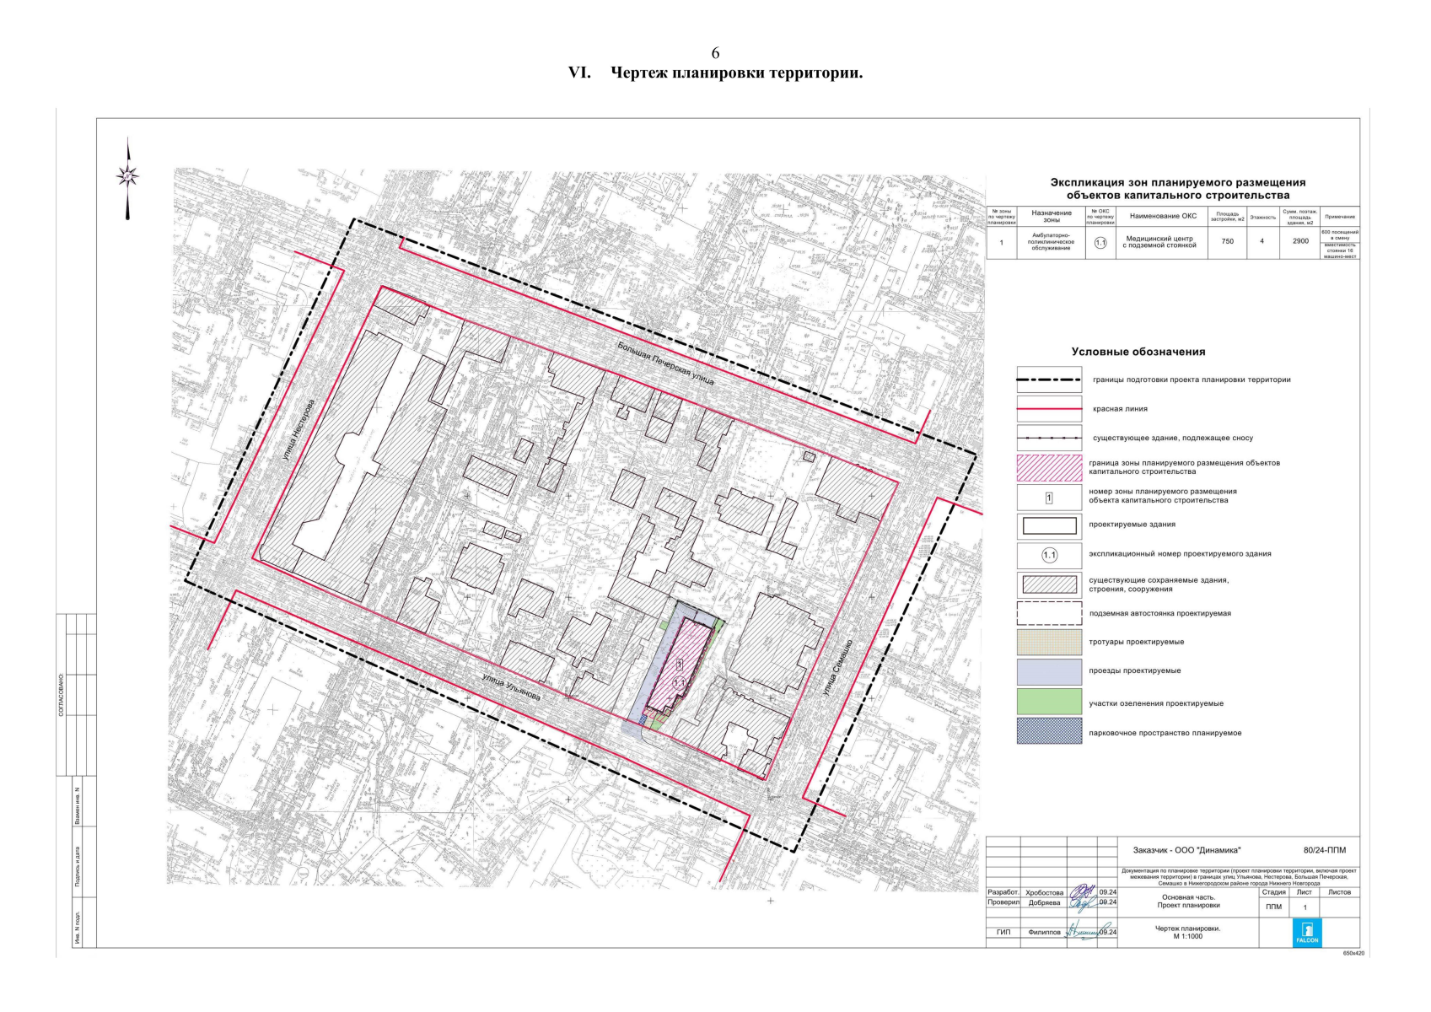Image resolution: width=1431 pixels, height=1012 pixels.
Task: Click the blue crosshatched parking legend swatch
Action: 1049,731
